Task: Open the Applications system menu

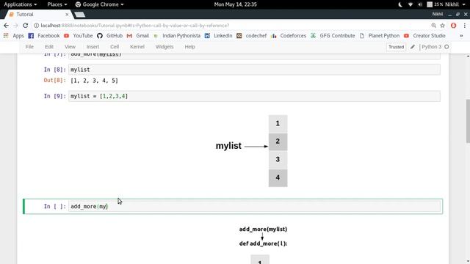Action: pyautogui.click(x=21, y=4)
